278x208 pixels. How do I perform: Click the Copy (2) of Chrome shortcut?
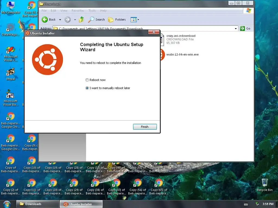tap(11, 187)
